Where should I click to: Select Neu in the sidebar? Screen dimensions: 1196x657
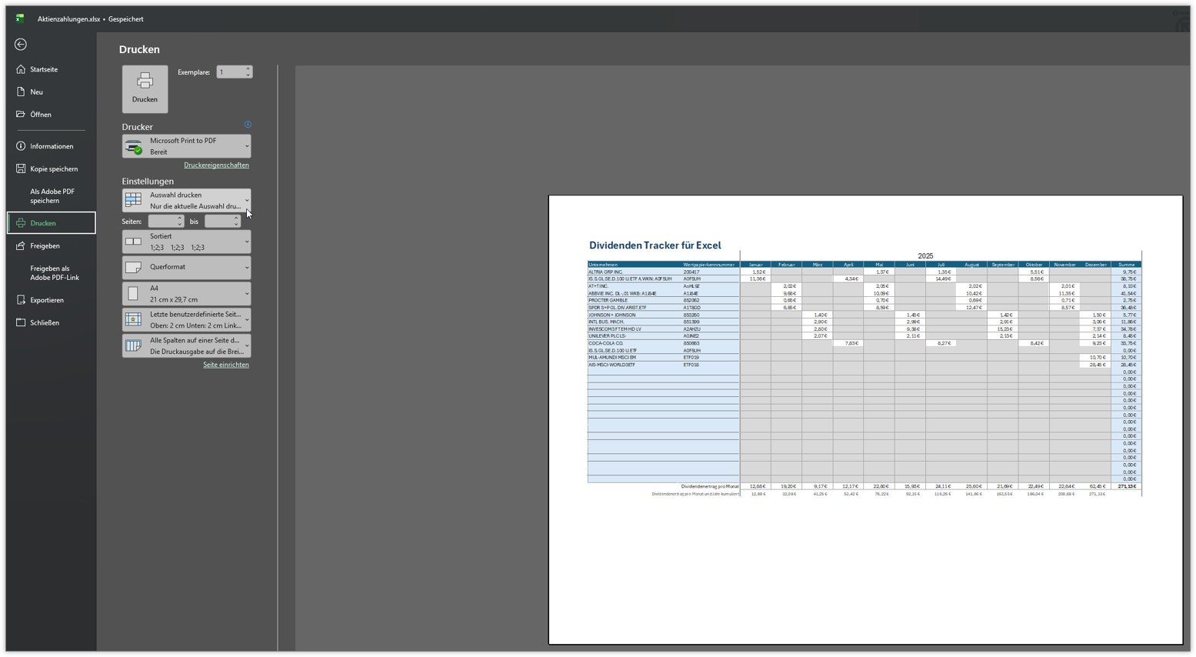(36, 92)
